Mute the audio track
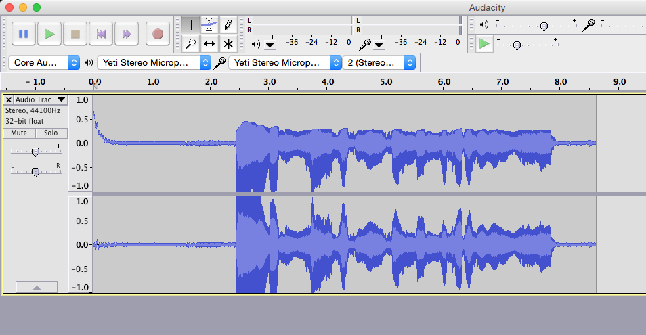Screen dimensions: 646x335 point(19,133)
